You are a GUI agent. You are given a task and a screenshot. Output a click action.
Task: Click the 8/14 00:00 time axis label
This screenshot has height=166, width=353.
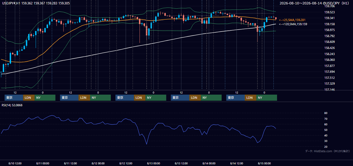[x=209, y=163]
